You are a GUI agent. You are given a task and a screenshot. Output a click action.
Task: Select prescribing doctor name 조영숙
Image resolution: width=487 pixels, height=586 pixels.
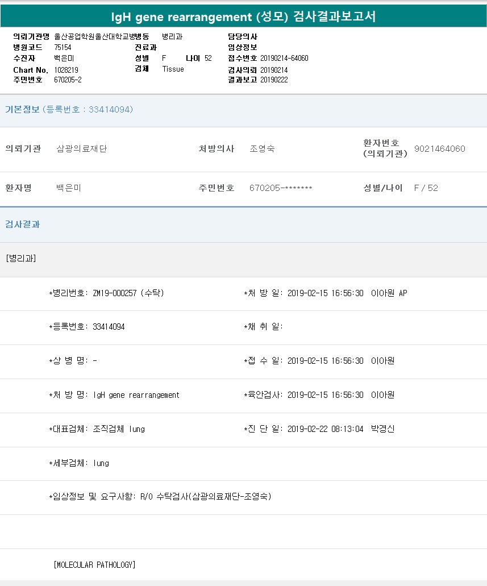[x=263, y=149]
